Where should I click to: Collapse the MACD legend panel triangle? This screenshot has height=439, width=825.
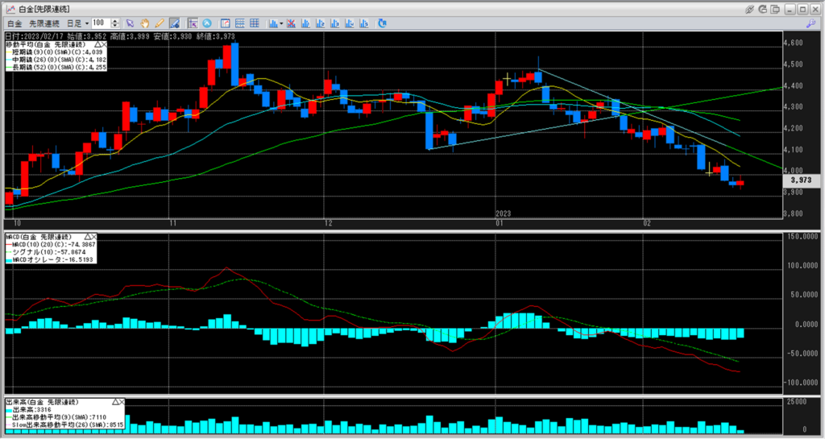(x=85, y=237)
